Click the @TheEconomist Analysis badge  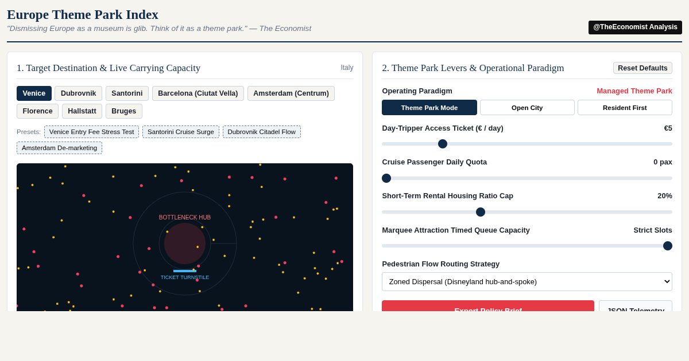(x=635, y=27)
